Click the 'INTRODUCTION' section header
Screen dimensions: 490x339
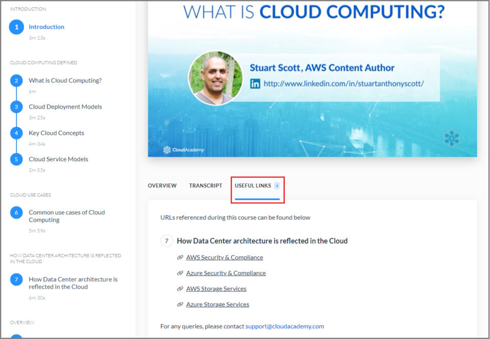pyautogui.click(x=28, y=9)
